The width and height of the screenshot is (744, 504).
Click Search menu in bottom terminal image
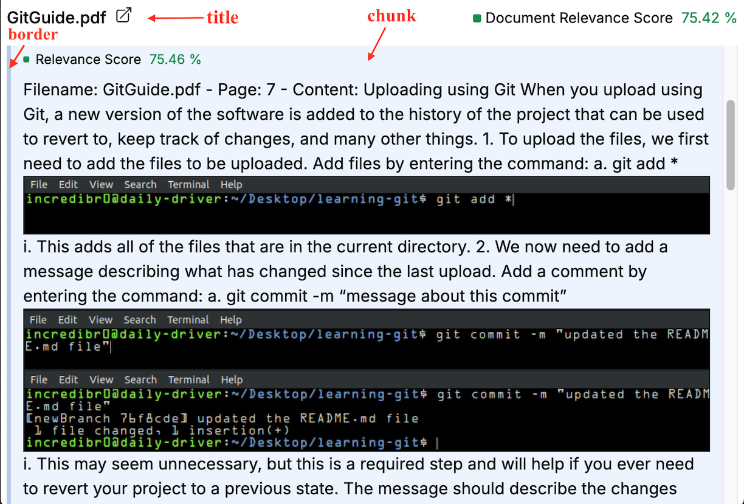point(140,379)
